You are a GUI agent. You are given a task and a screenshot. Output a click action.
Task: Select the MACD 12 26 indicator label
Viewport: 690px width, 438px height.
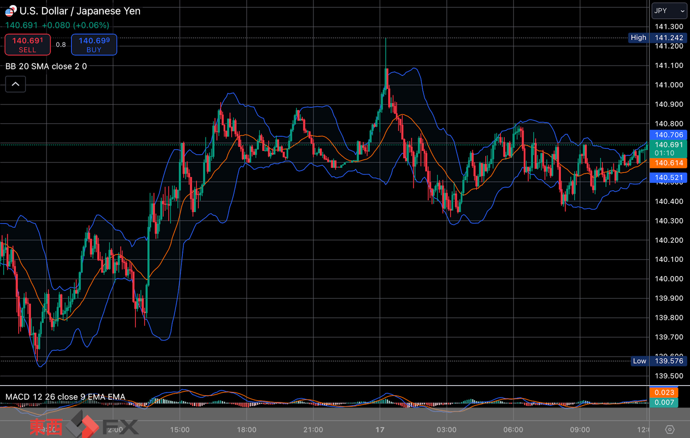click(65, 397)
